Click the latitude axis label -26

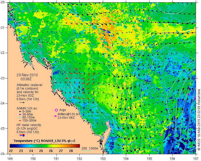3,154
